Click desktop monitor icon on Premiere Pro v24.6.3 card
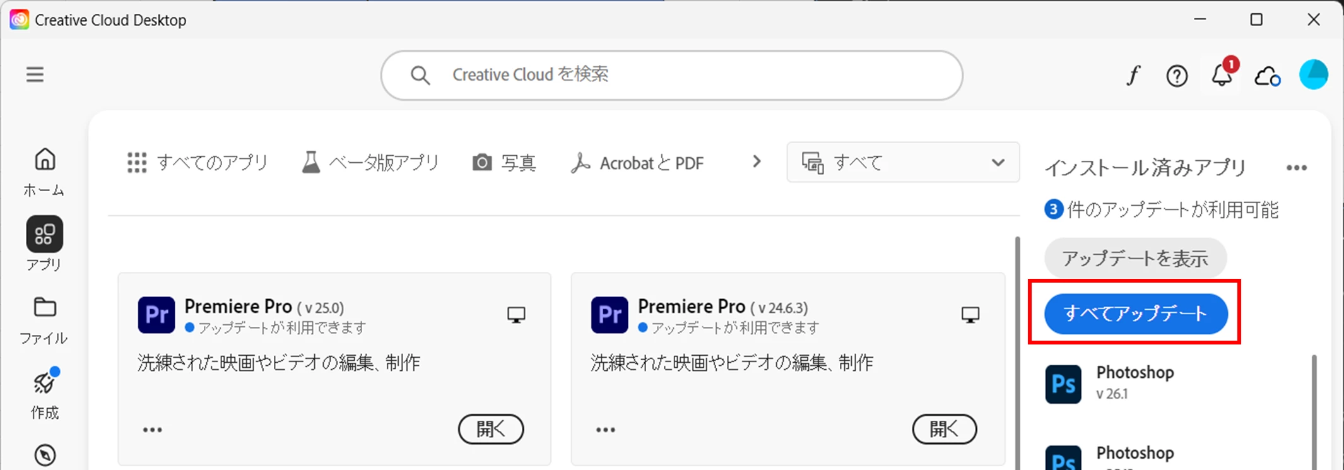This screenshot has width=1344, height=470. tap(970, 314)
